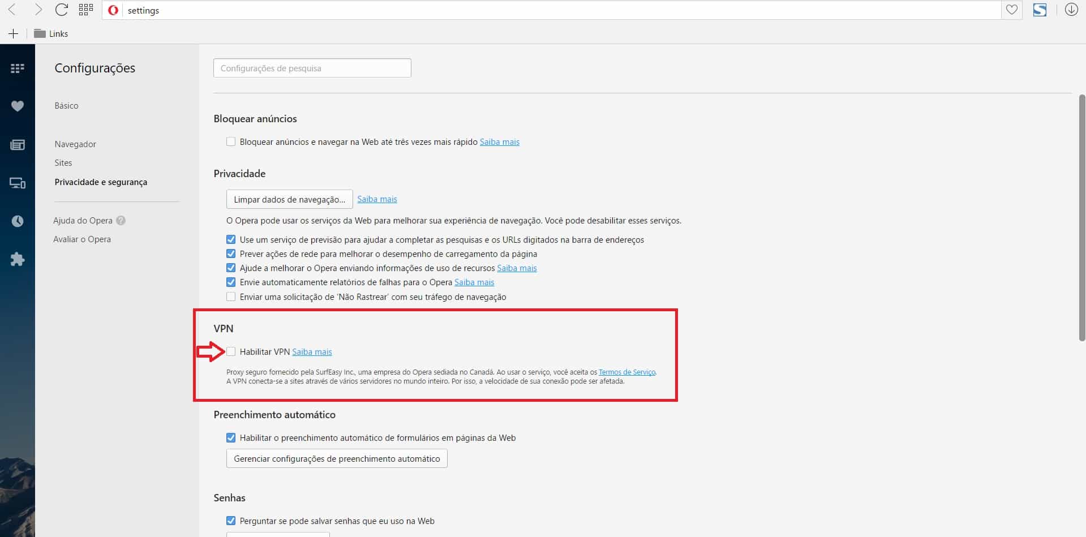Select the Navegador settings section
This screenshot has width=1086, height=537.
tap(75, 144)
